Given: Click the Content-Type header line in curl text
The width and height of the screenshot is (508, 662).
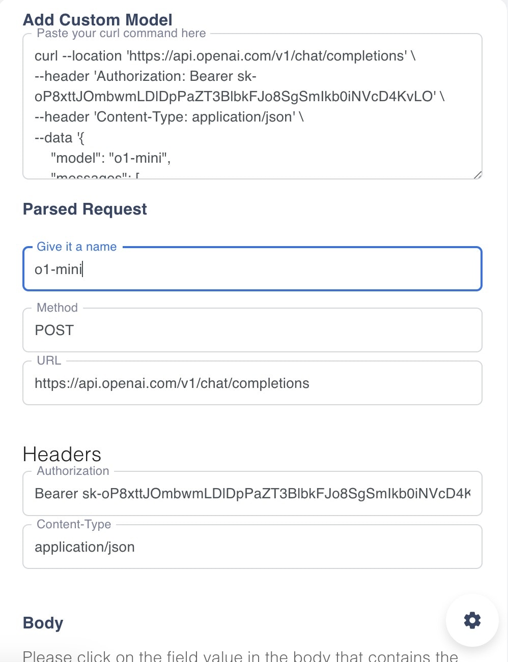Looking at the screenshot, I should 169,117.
